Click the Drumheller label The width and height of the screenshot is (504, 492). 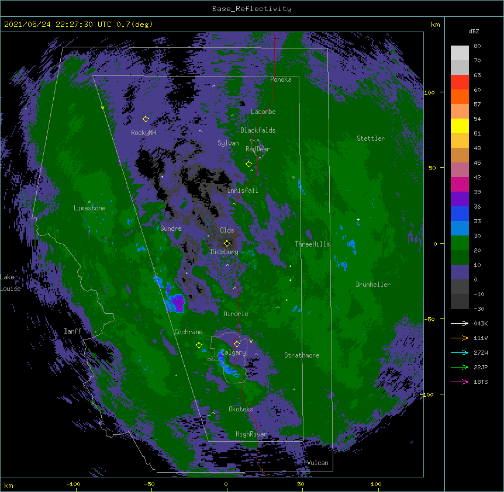click(x=373, y=285)
